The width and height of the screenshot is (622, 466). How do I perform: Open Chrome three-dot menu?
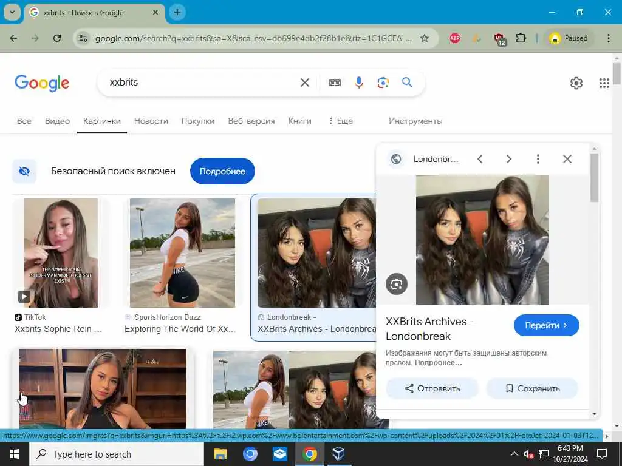click(x=609, y=38)
